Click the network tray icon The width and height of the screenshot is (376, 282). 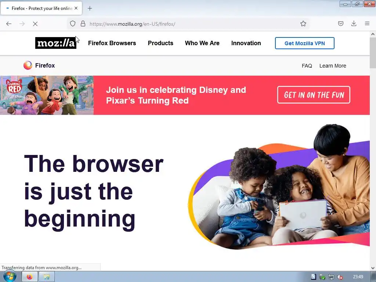point(331,277)
